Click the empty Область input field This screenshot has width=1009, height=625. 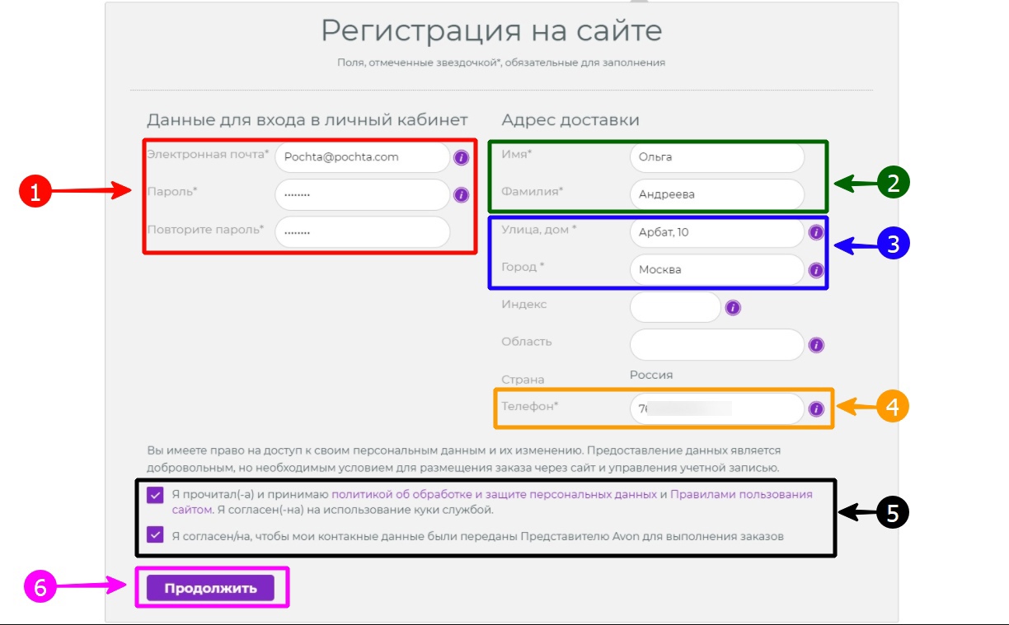[716, 345]
